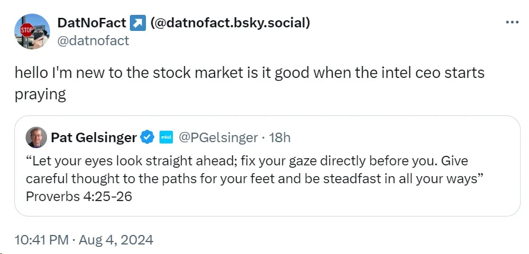529x254 pixels.
Task: Open DatNoFact's profile picture
Action: 32,32
